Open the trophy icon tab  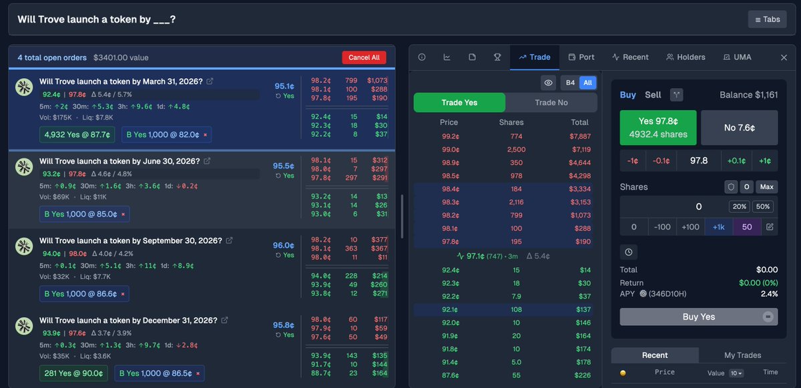(x=497, y=57)
